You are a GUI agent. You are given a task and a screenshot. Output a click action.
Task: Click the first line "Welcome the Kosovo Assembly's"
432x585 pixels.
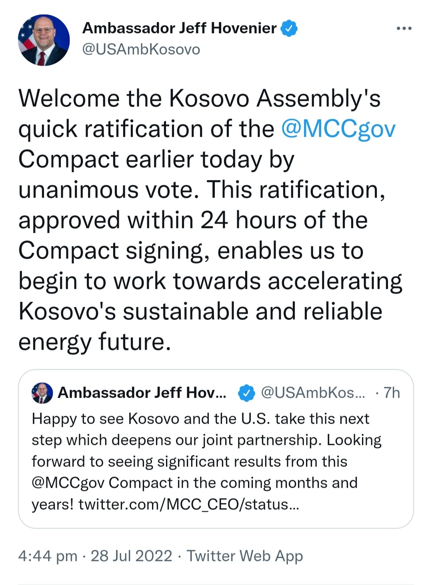pyautogui.click(x=199, y=98)
